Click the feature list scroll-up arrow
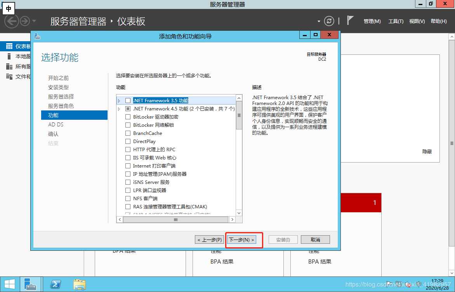455x292 pixels. pos(239,98)
